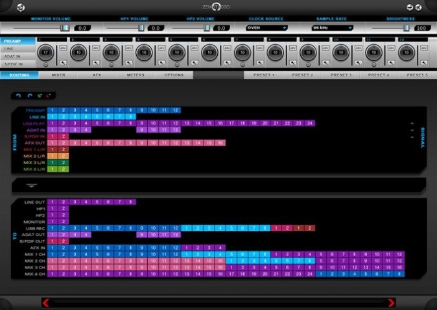Load Preset 3
Viewport: 437px width, 310px height.
[340, 75]
